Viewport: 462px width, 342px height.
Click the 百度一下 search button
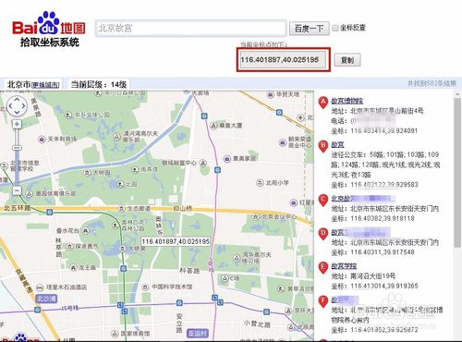tap(309, 29)
